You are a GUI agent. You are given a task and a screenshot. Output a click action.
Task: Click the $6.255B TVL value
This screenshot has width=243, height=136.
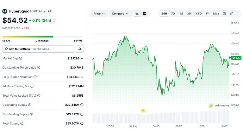(x=78, y=96)
